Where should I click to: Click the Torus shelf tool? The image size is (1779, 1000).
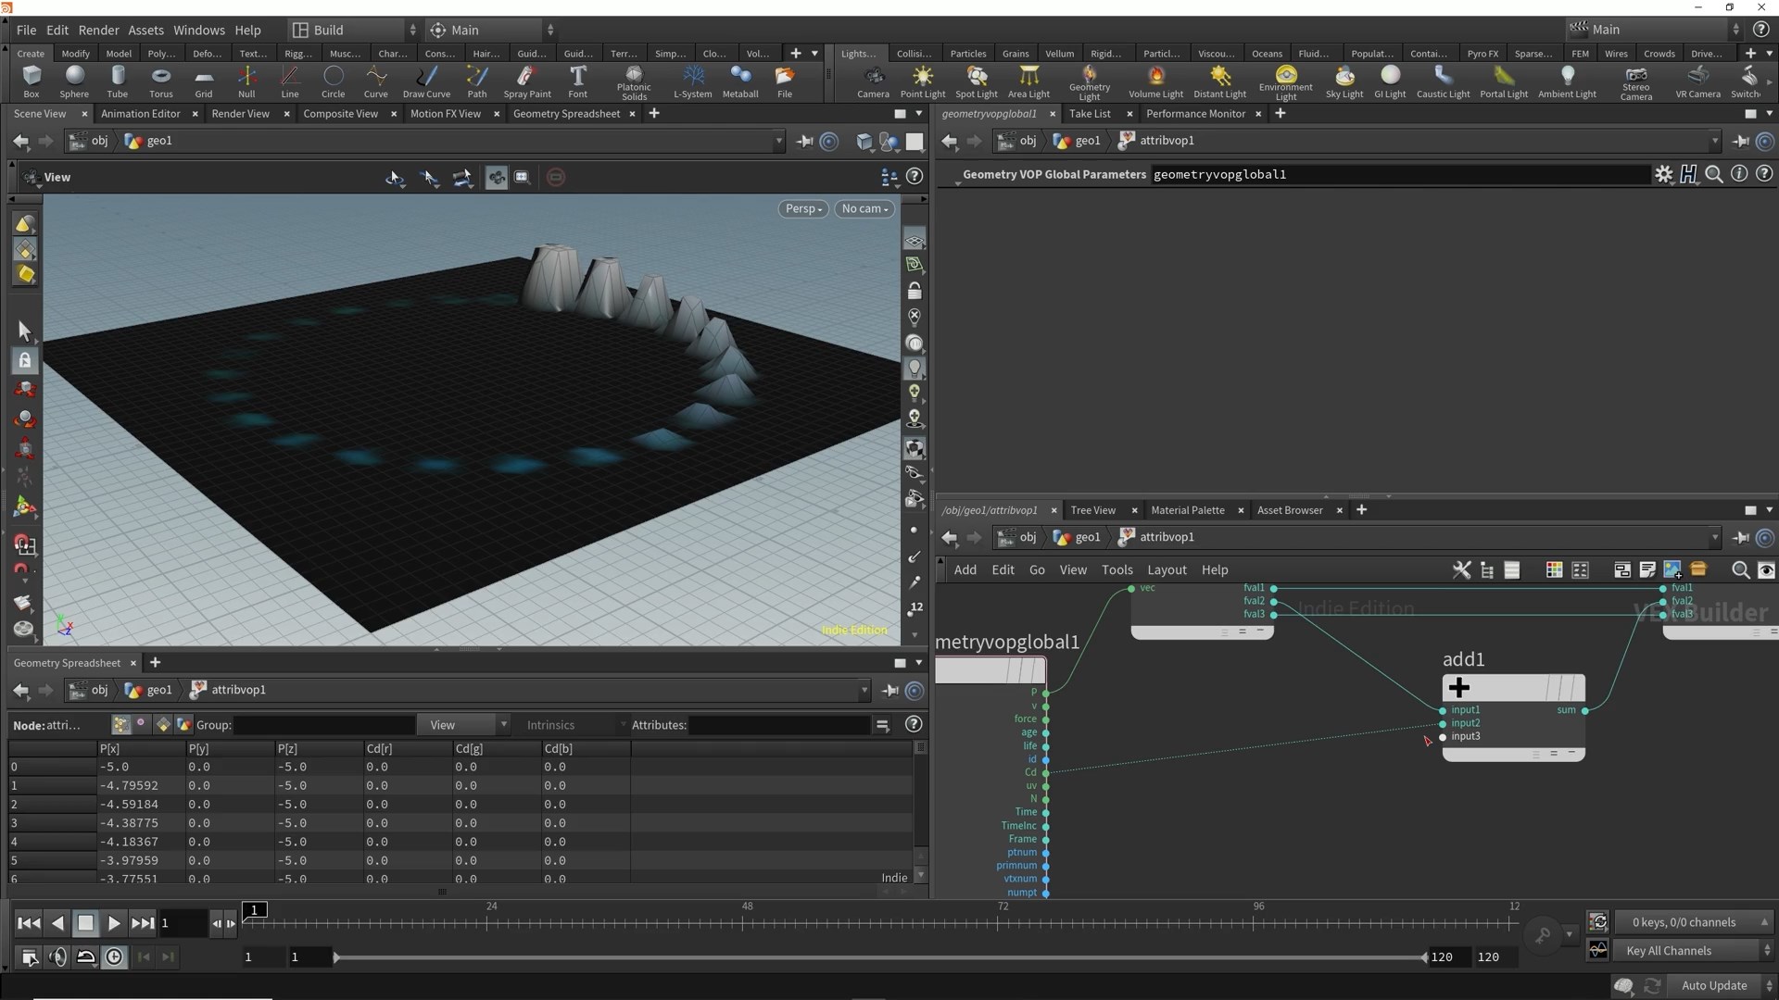(161, 81)
